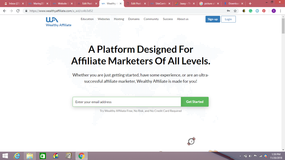Click the Sign-up button
Viewport: 285px width, 160px height.
pos(213,19)
